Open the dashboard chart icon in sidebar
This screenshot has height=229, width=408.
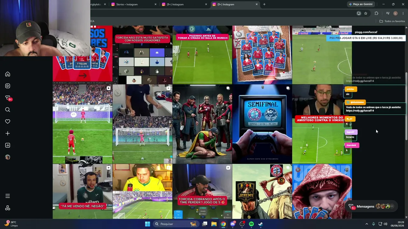pyautogui.click(x=8, y=145)
